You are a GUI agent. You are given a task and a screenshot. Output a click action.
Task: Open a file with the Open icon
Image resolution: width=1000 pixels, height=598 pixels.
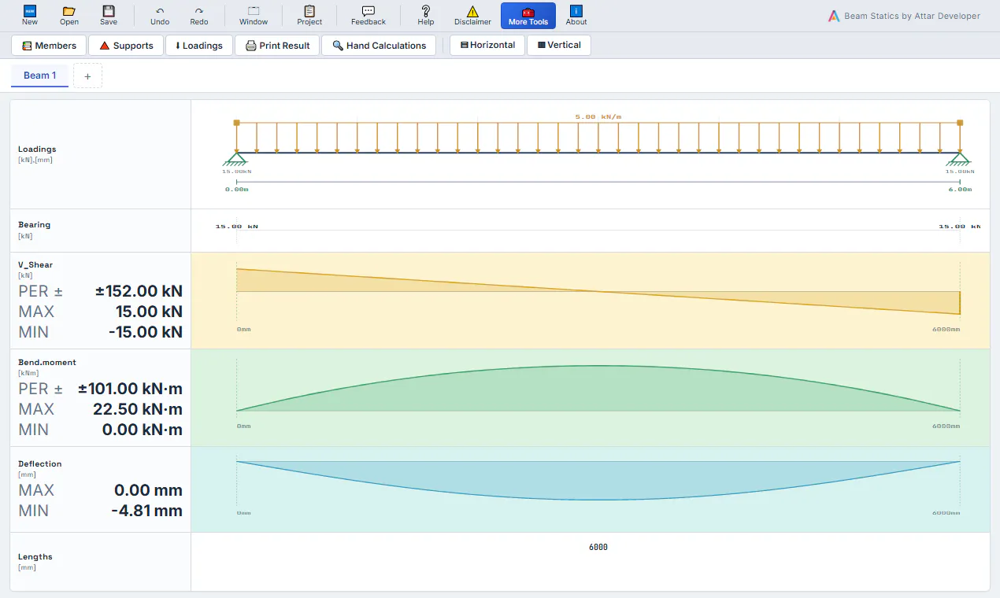point(69,12)
